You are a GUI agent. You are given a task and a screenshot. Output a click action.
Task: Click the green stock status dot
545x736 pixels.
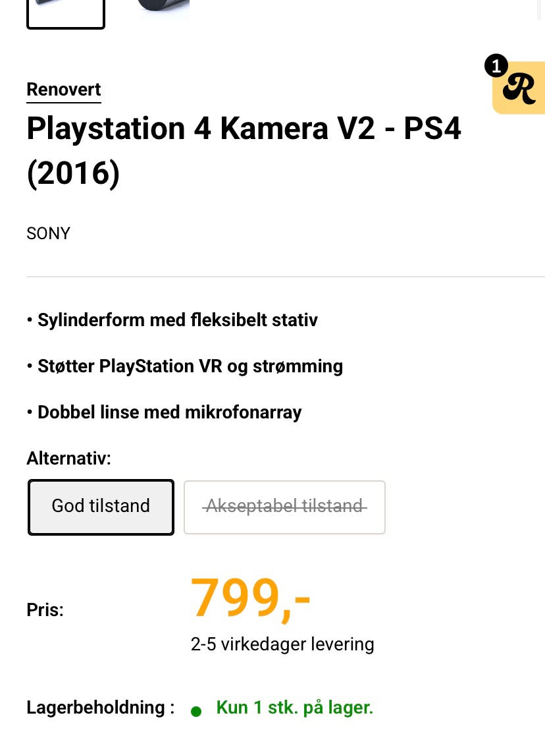195,711
